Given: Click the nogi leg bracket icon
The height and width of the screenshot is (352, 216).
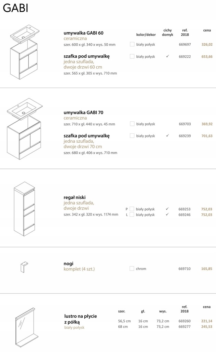Looking at the screenshot, I should [x=24, y=267].
